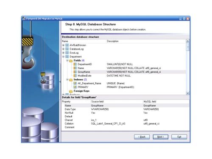This screenshot has width=212, height=159.
Task: Click the structure tree scrollbar thumb
Action: (x=188, y=47)
